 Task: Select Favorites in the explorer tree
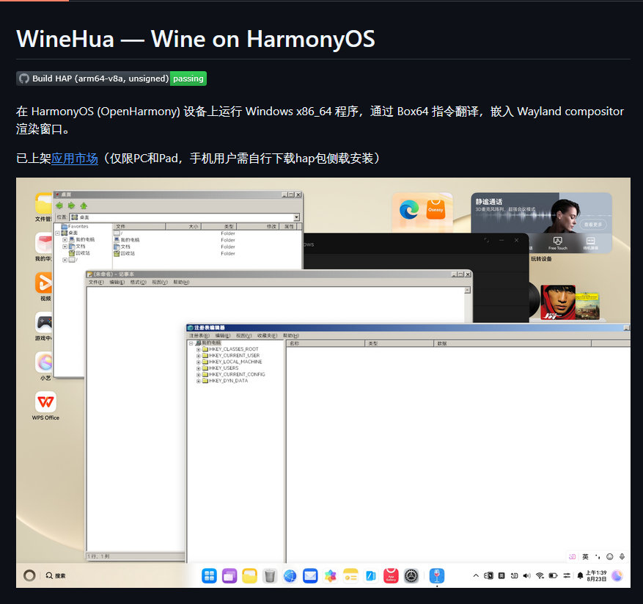75,226
